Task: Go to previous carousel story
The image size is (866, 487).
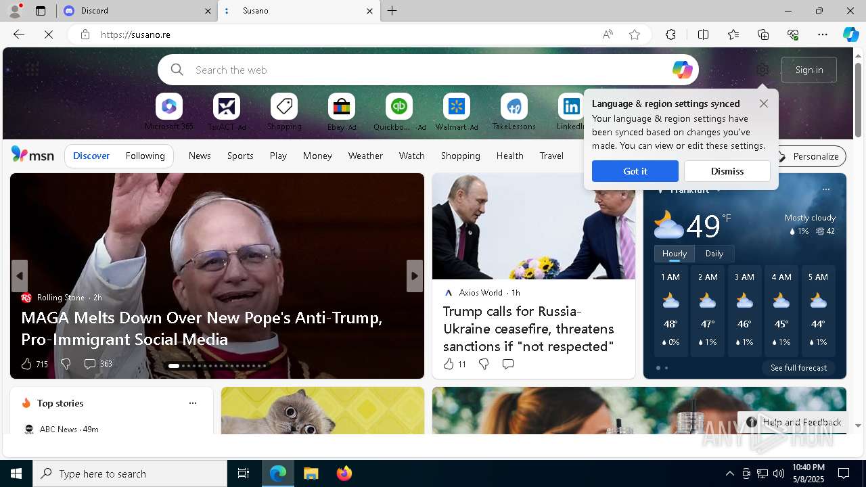Action: [20, 276]
